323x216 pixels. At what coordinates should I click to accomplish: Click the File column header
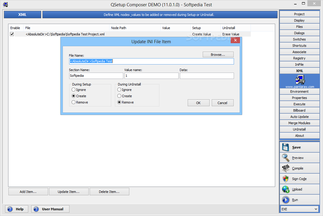click(x=66, y=28)
